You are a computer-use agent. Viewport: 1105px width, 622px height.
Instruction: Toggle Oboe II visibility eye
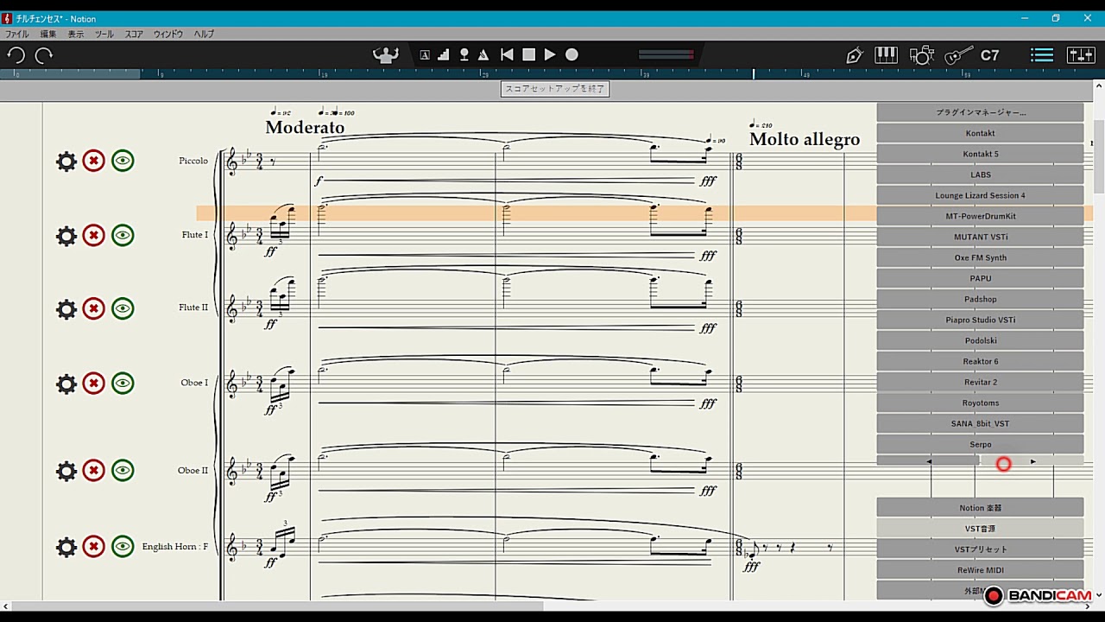click(x=123, y=471)
